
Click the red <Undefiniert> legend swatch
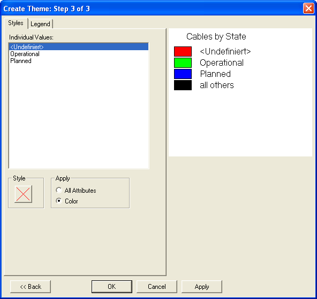coord(183,51)
